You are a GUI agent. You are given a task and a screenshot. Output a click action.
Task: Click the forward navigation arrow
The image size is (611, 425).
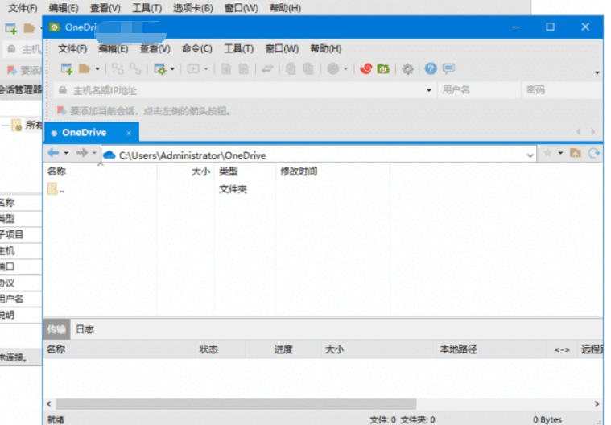point(82,153)
